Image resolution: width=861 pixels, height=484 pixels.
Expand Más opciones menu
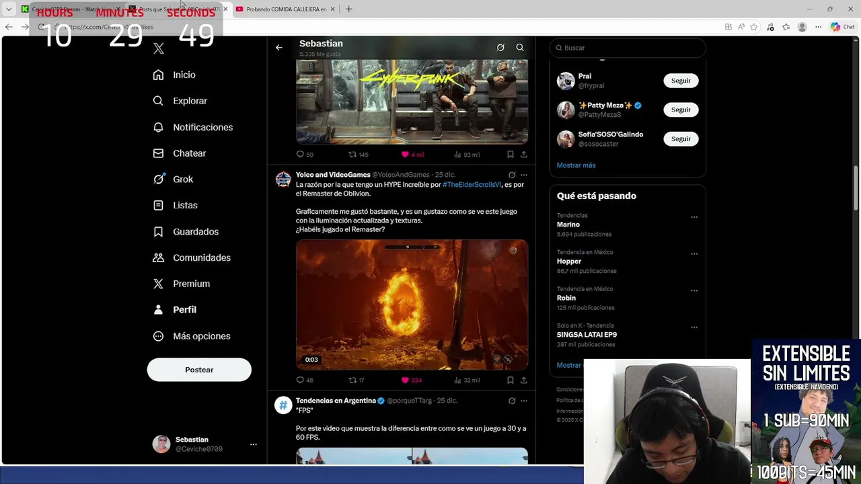pos(191,336)
